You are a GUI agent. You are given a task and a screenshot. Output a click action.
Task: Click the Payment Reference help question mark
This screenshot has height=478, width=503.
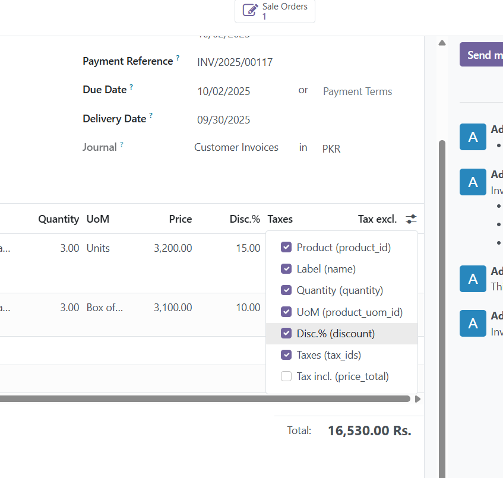(178, 59)
